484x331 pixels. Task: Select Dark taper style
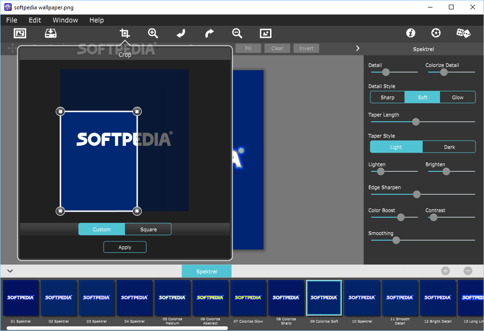449,147
